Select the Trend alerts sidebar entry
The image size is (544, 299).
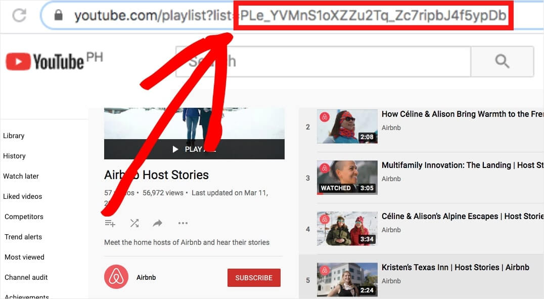[x=23, y=237]
